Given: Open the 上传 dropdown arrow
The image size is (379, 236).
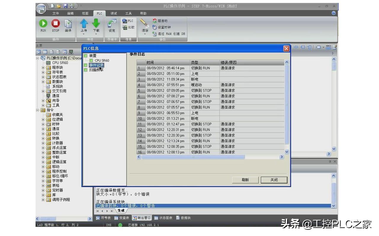Looking at the screenshot, I should pos(84,34).
